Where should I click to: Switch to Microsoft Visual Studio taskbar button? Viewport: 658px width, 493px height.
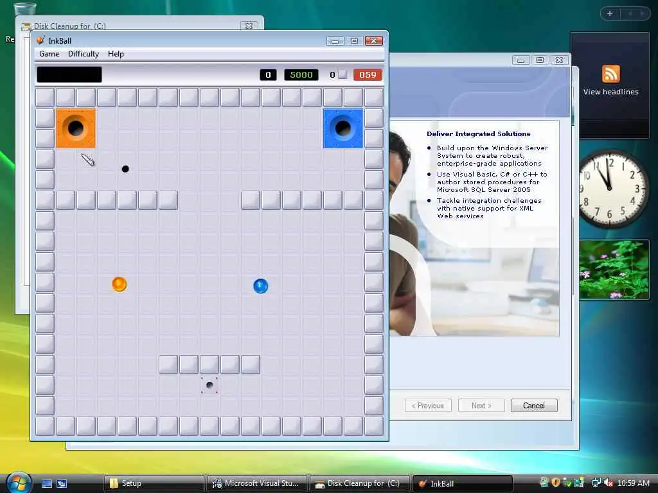pyautogui.click(x=257, y=483)
